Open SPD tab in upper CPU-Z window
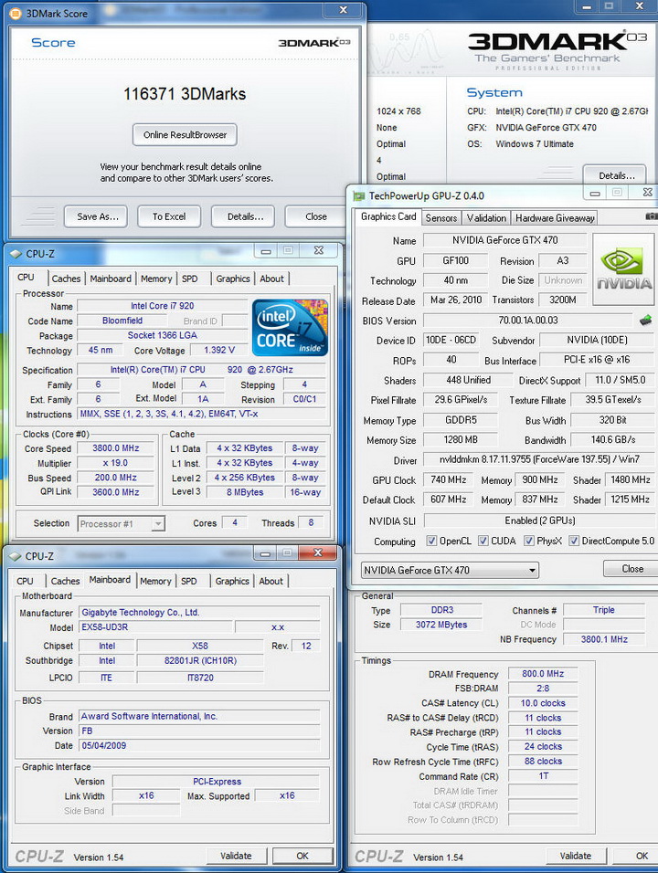 click(x=189, y=279)
